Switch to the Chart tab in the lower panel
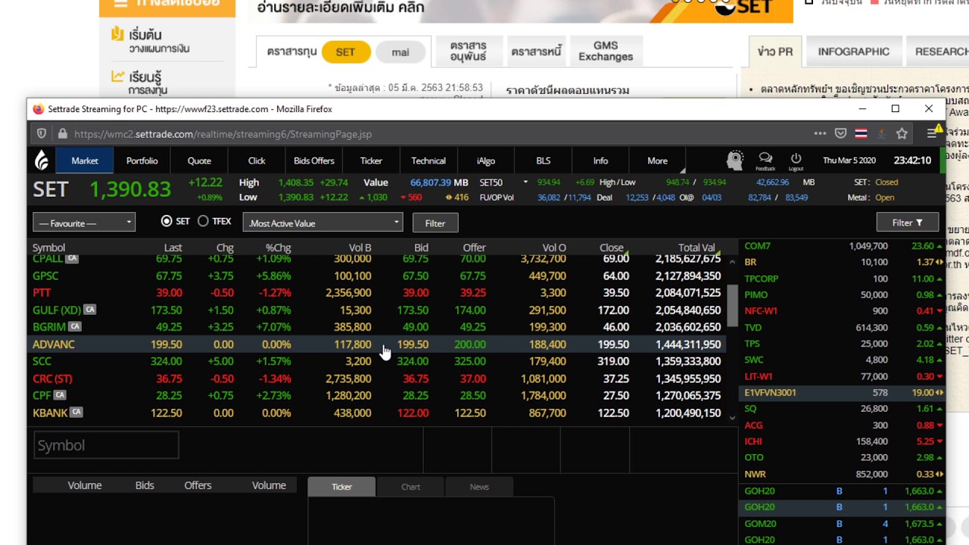Viewport: 969px width, 545px height. pos(410,487)
